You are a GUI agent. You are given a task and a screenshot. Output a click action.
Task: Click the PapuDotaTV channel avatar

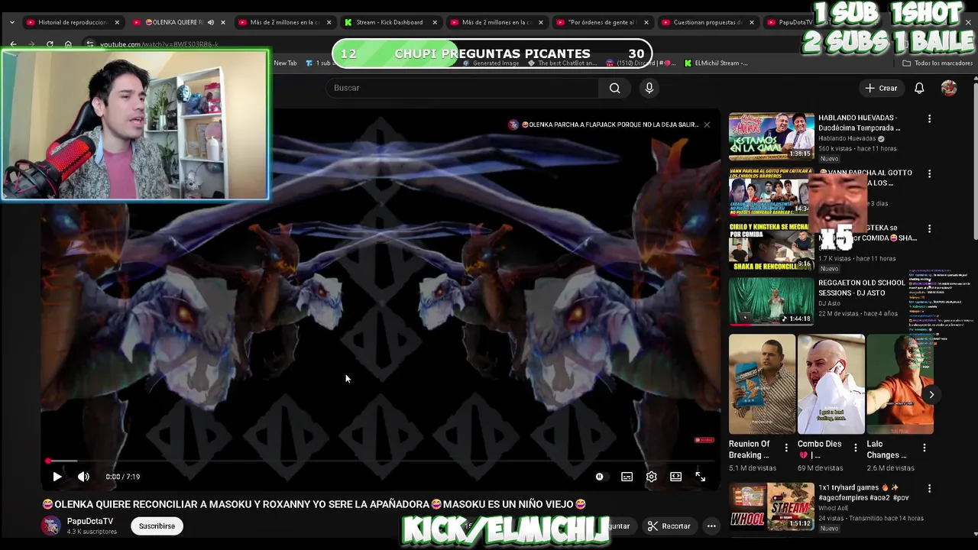coord(51,526)
